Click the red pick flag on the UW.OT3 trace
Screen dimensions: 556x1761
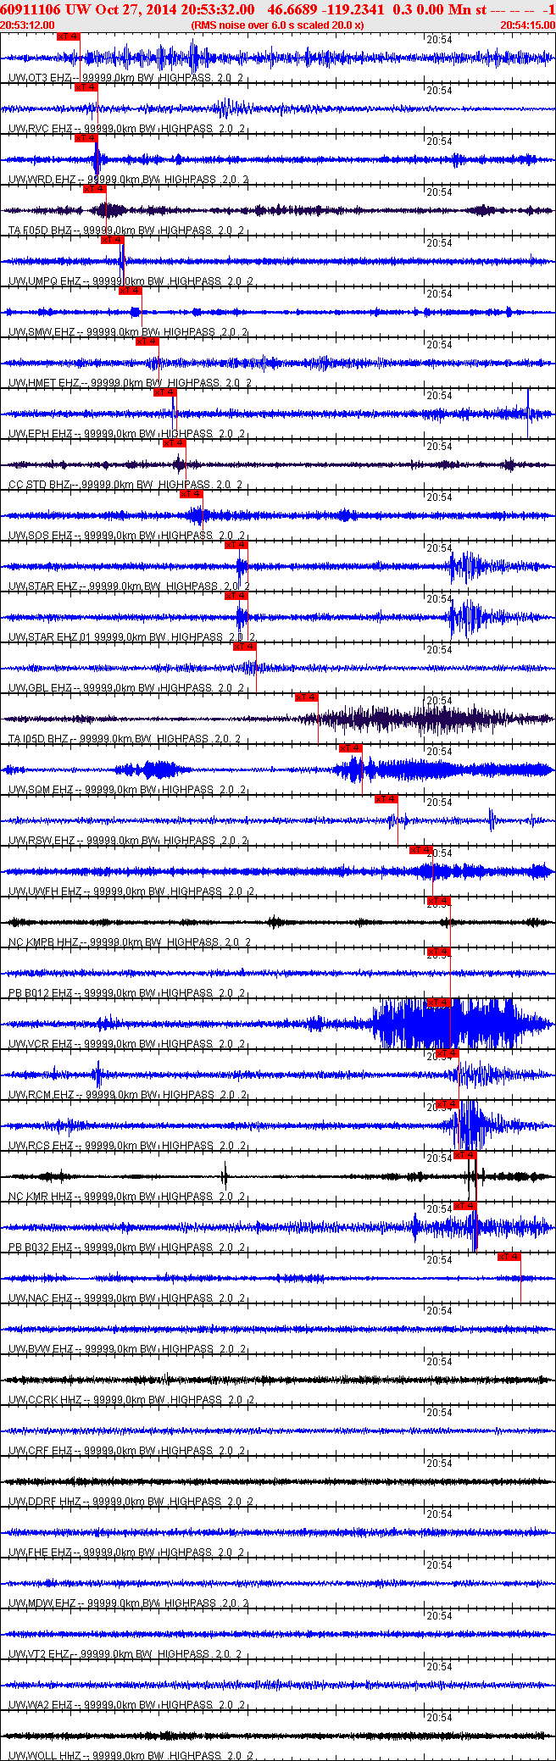[68, 36]
